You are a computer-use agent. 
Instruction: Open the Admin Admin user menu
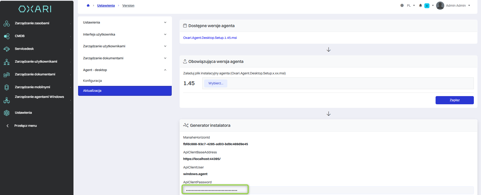pos(458,5)
